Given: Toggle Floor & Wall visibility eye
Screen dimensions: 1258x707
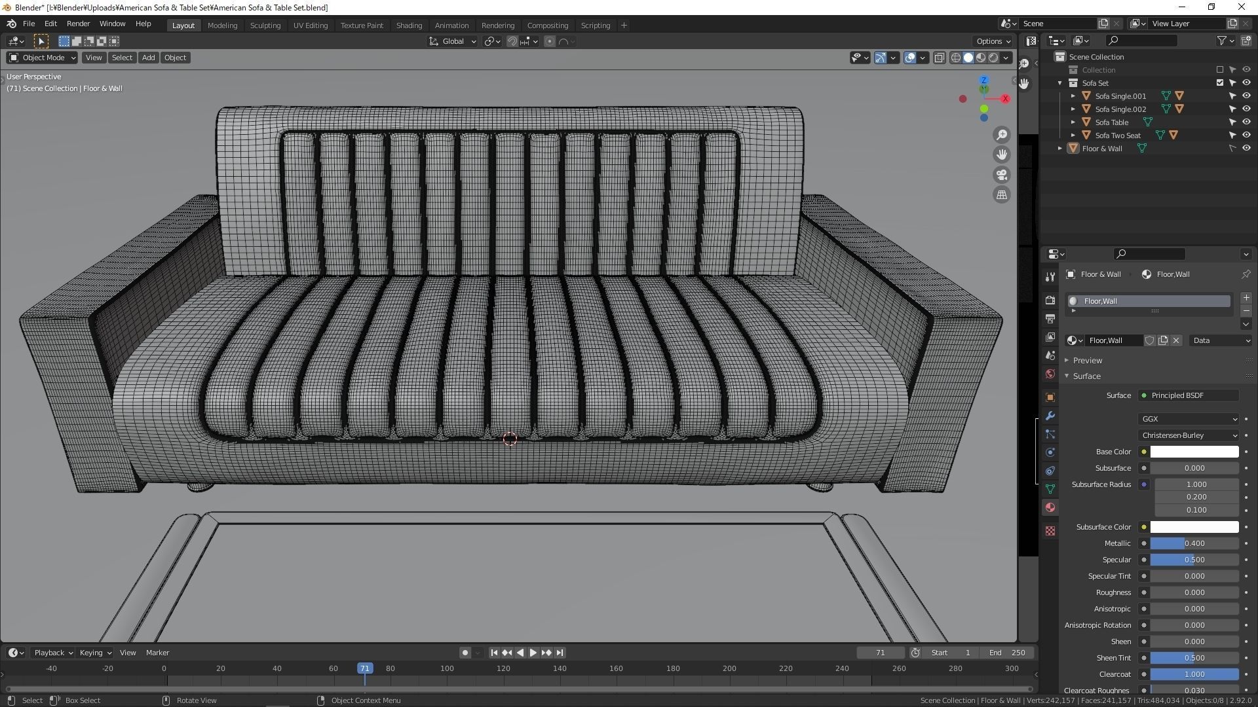Looking at the screenshot, I should 1246,149.
